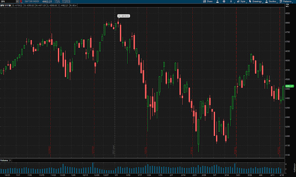Screen dimensions: 296x177
Task: Click the 4/18 date on time axis
Action: tap(282, 175)
